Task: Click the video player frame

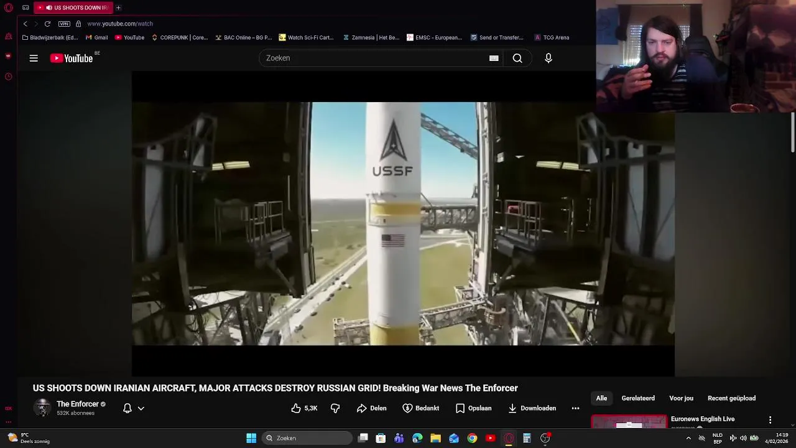Action: coord(403,223)
